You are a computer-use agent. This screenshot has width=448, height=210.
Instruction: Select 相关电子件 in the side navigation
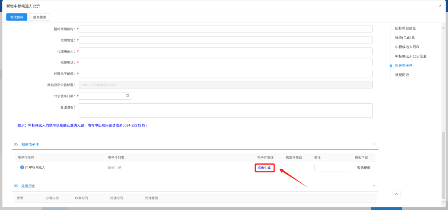pos(403,66)
